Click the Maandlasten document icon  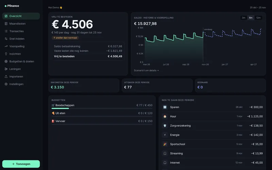click(x=6, y=23)
